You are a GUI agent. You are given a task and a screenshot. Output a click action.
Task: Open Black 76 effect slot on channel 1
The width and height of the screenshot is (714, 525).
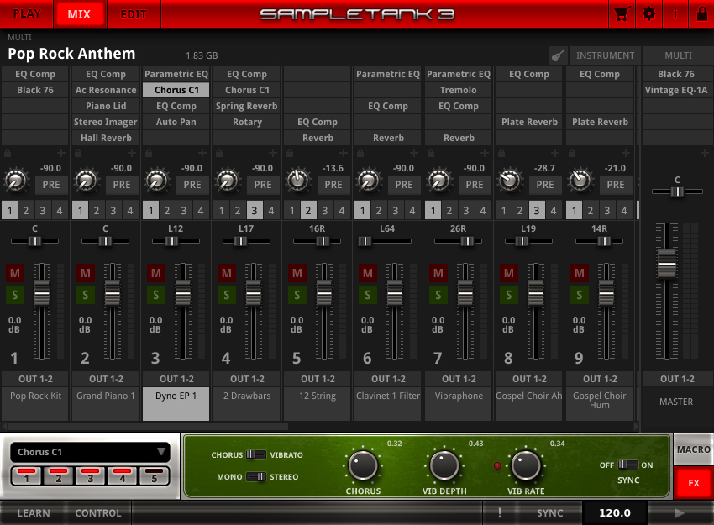click(35, 90)
